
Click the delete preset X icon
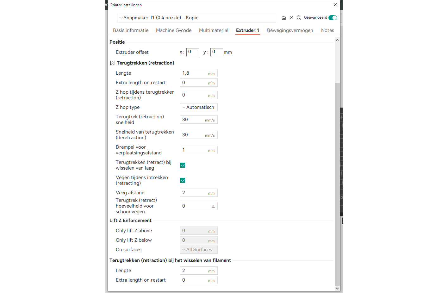click(291, 18)
